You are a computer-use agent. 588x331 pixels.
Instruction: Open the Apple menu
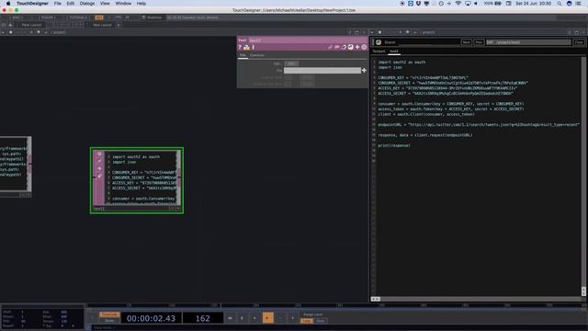point(8,4)
